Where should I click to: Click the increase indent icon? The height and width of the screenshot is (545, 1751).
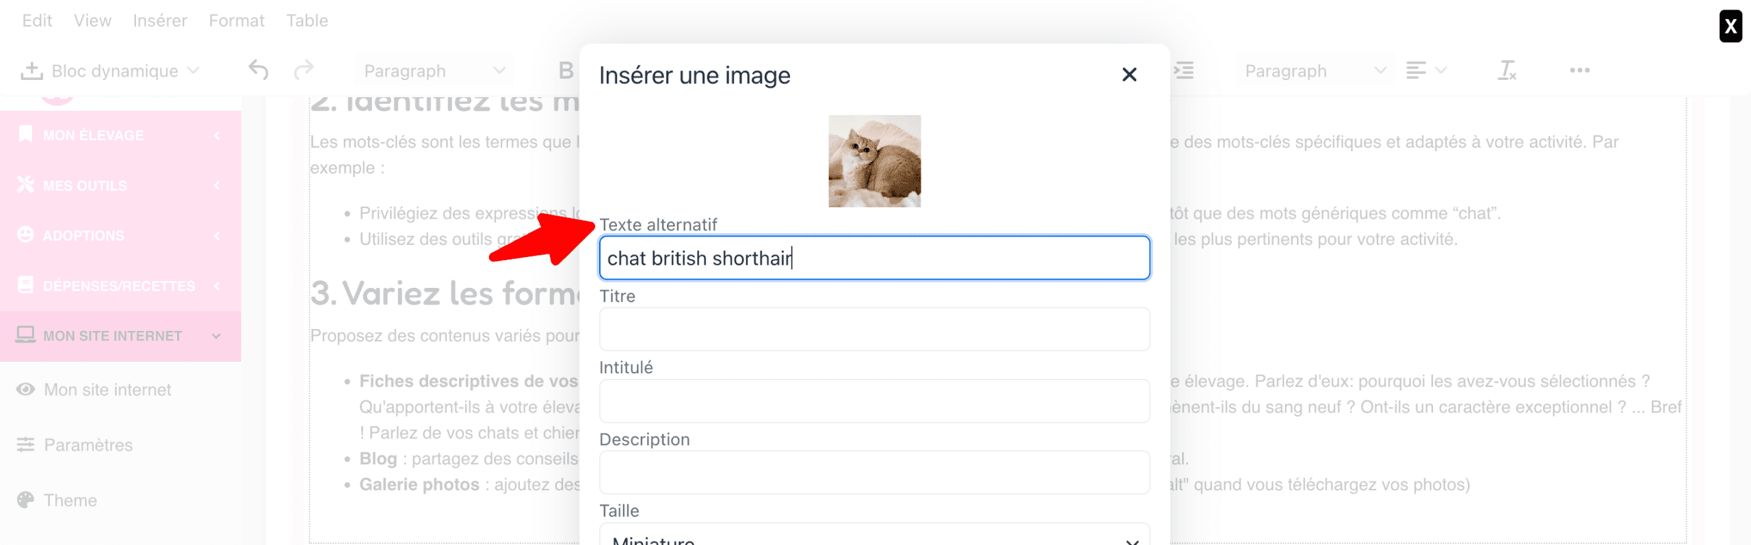1183,70
